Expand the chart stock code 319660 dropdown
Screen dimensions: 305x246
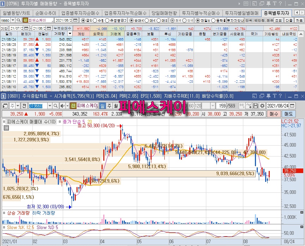point(50,106)
